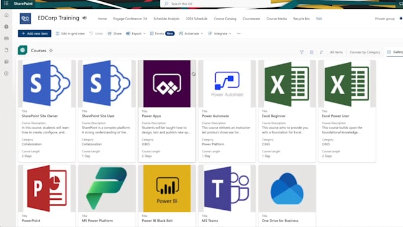The image size is (403, 227).
Task: Open the app launcher waffle icon
Action: pyautogui.click(x=7, y=4)
